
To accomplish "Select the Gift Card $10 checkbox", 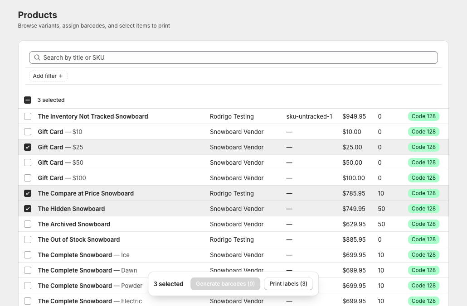I will pos(28,132).
